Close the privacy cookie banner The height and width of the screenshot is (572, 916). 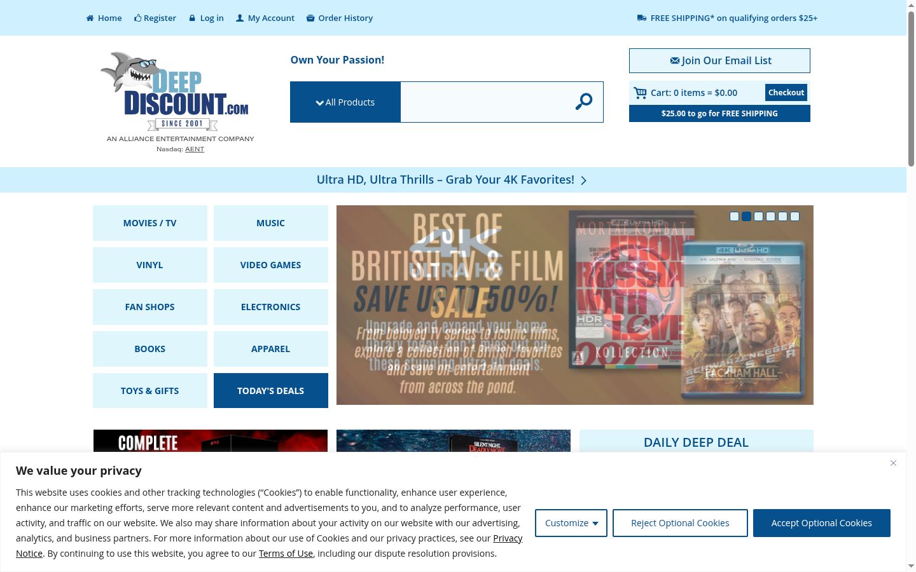[x=893, y=463]
